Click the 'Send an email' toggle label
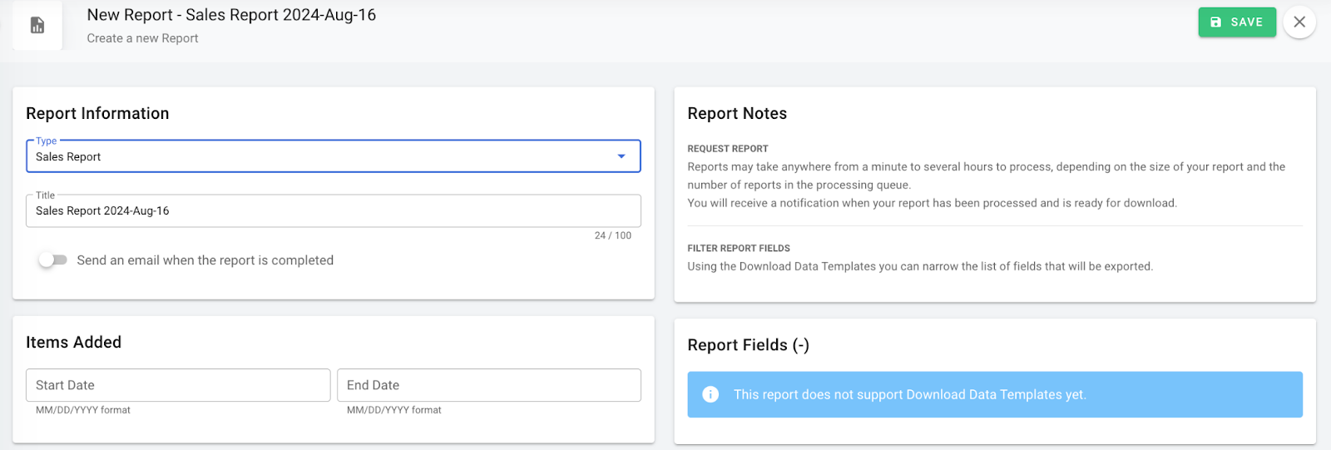This screenshot has width=1331, height=450. pos(205,260)
